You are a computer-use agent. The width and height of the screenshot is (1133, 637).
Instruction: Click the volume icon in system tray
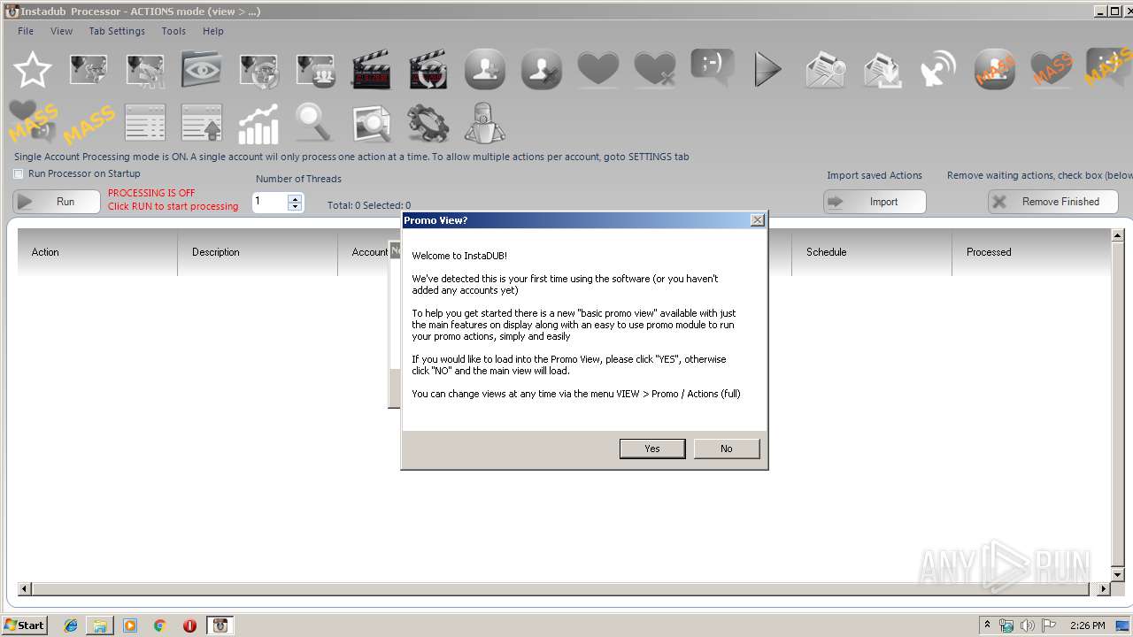tap(1027, 625)
